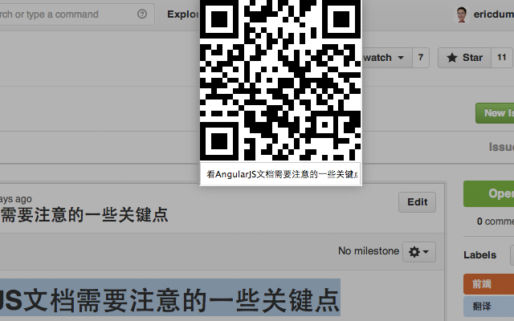Open the milestone gear dropdown
Screen dimensions: 514x321
(x=419, y=252)
